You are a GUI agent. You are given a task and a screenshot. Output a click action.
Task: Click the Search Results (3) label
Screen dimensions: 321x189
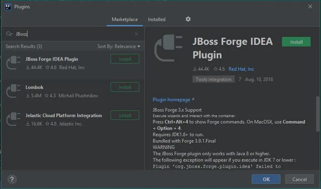point(24,46)
